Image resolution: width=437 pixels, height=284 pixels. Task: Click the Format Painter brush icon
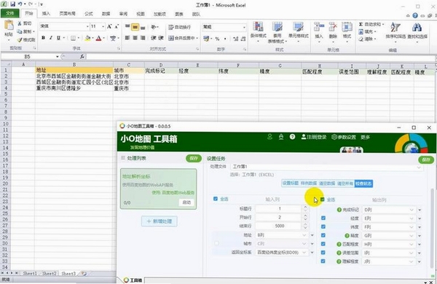coord(20,40)
